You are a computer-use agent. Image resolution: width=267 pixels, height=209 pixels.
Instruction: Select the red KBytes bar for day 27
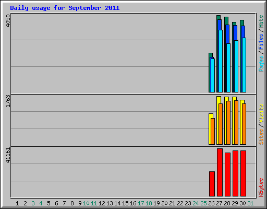[220, 172]
